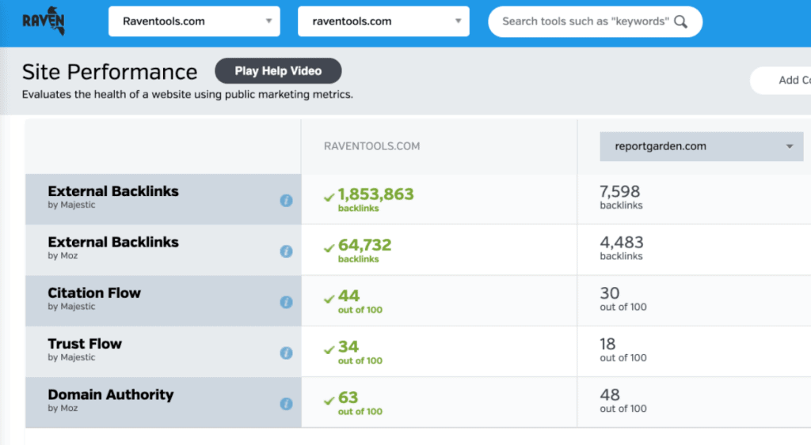
Task: Select the Trust Flow row label
Action: coord(85,344)
